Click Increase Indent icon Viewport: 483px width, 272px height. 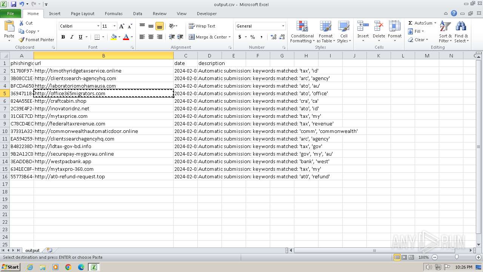point(180,37)
